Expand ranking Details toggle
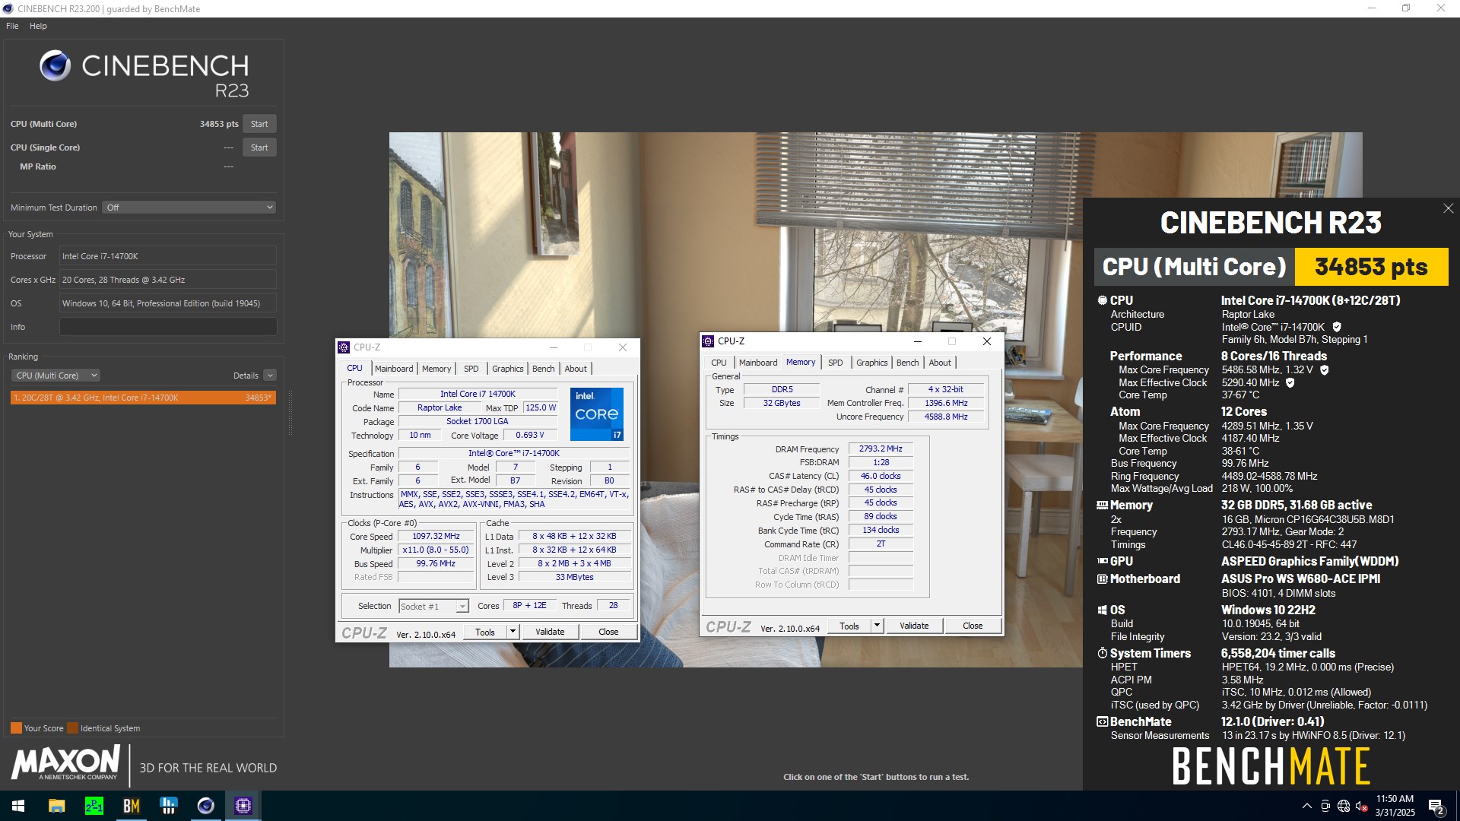 coord(270,376)
